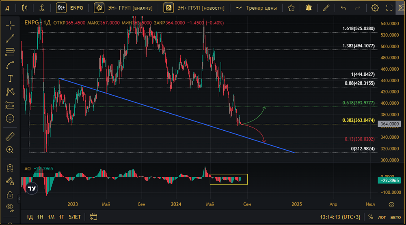
Task: Select the 1(444.0427) Fibonacci level label
Action: [363, 74]
